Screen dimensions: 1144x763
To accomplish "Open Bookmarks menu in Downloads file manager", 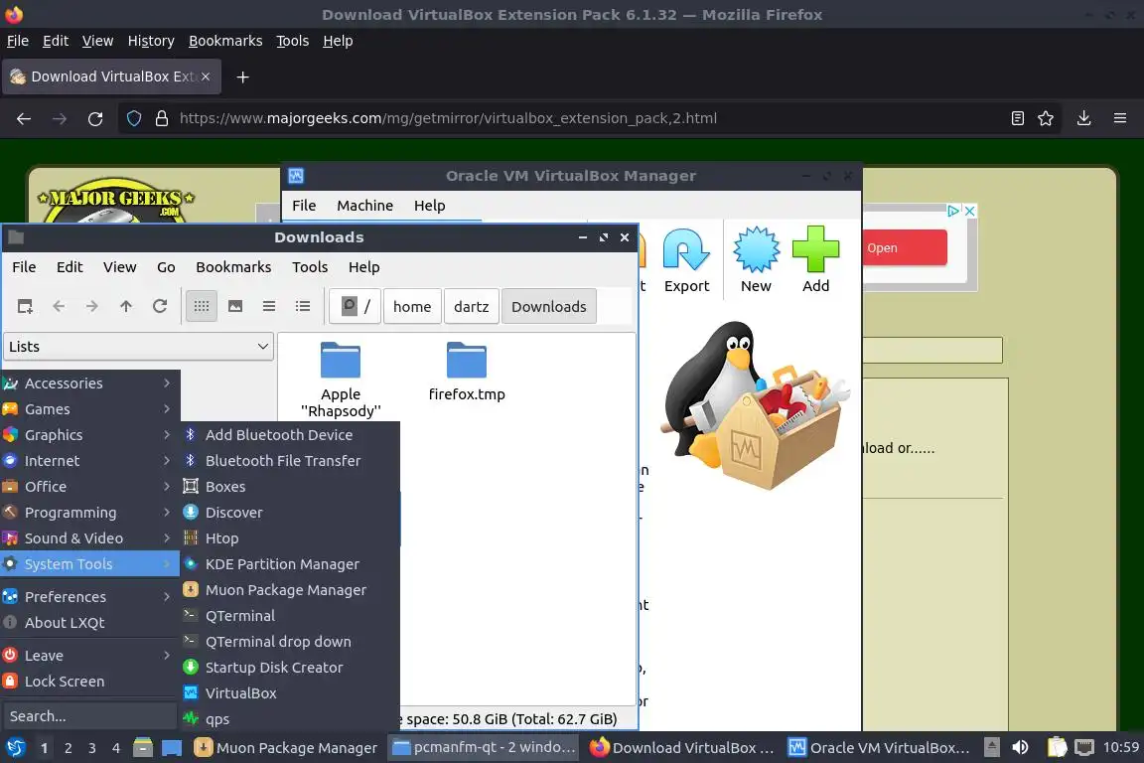I will coord(233,267).
